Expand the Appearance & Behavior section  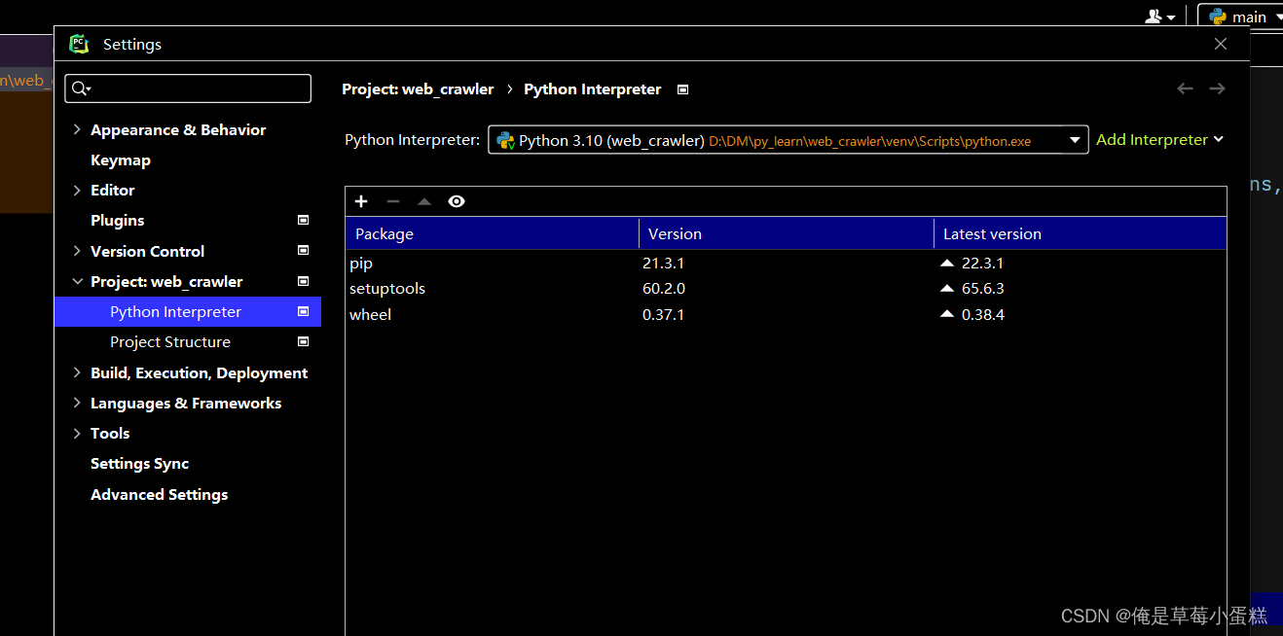tap(77, 129)
